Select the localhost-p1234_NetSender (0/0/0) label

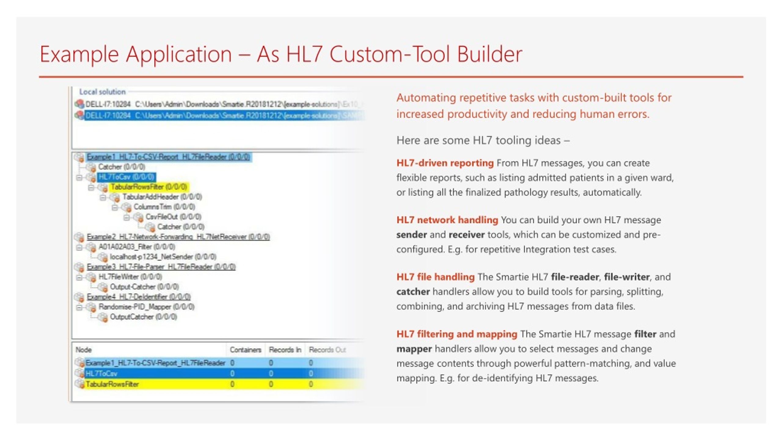[x=163, y=257]
